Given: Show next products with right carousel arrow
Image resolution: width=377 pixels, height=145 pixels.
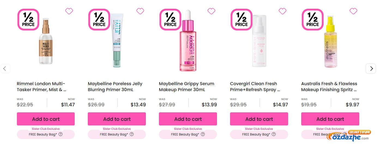Looking at the screenshot, I should [x=371, y=69].
